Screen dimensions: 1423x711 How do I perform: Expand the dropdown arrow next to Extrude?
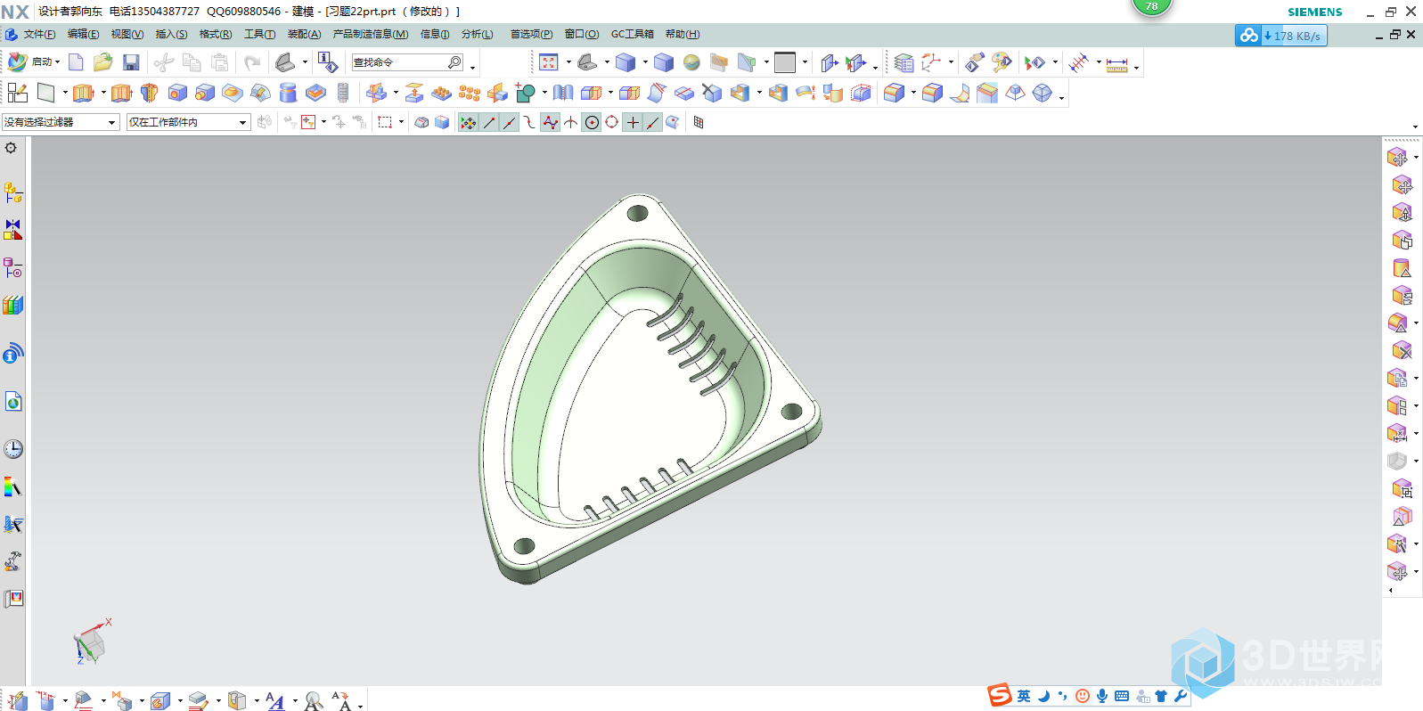tap(103, 93)
